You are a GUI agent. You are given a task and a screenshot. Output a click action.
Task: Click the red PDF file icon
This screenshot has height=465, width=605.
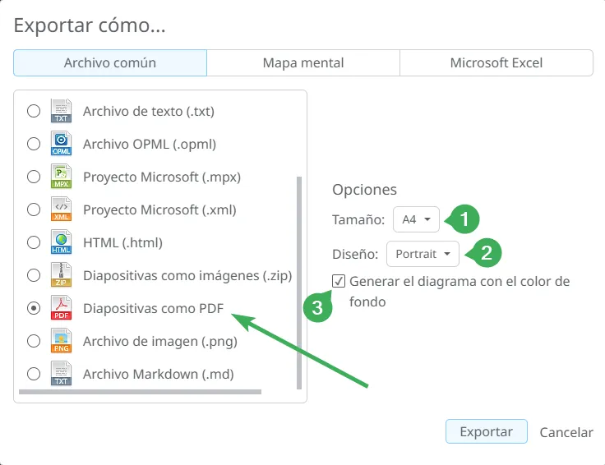(x=61, y=308)
